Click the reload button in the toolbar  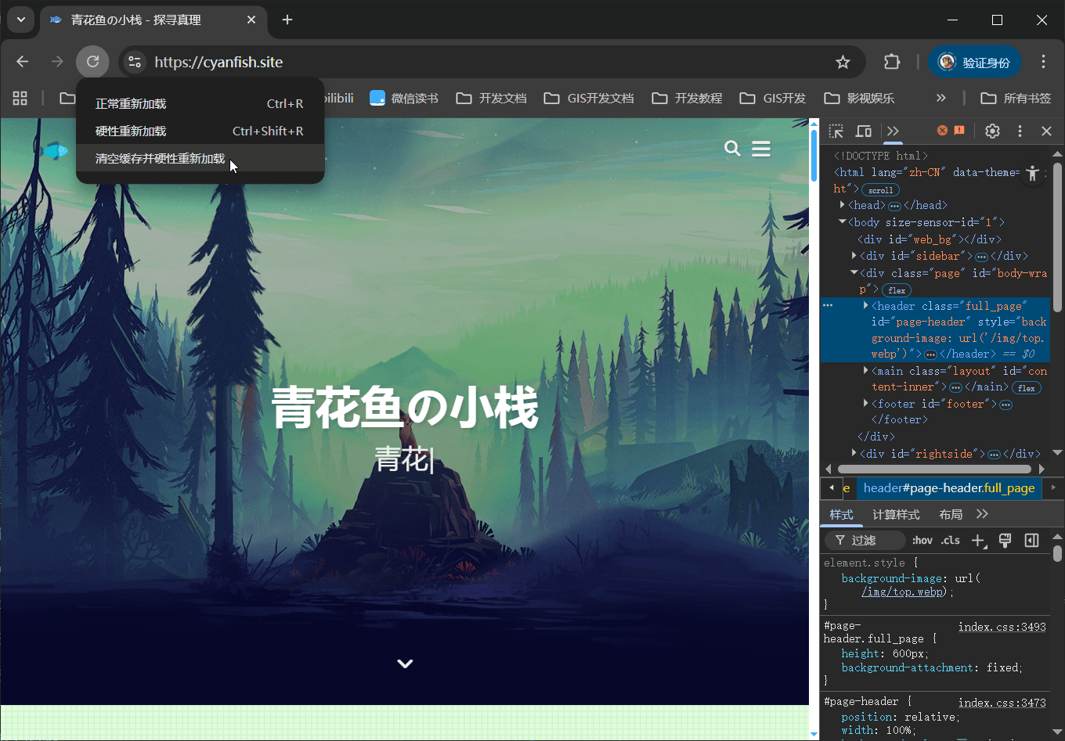(92, 62)
